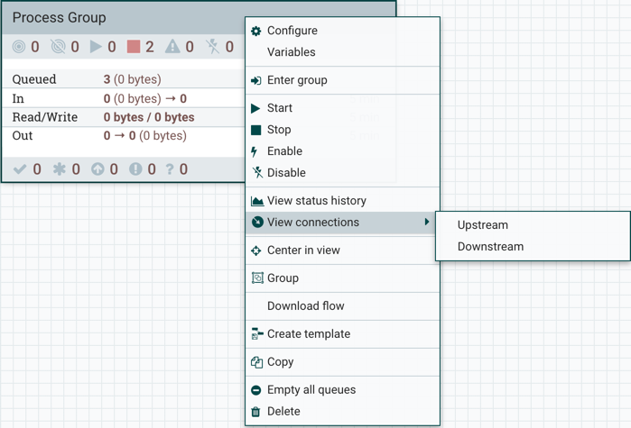This screenshot has height=428, width=631.
Task: Click the Start play icon in menu
Action: click(x=256, y=108)
